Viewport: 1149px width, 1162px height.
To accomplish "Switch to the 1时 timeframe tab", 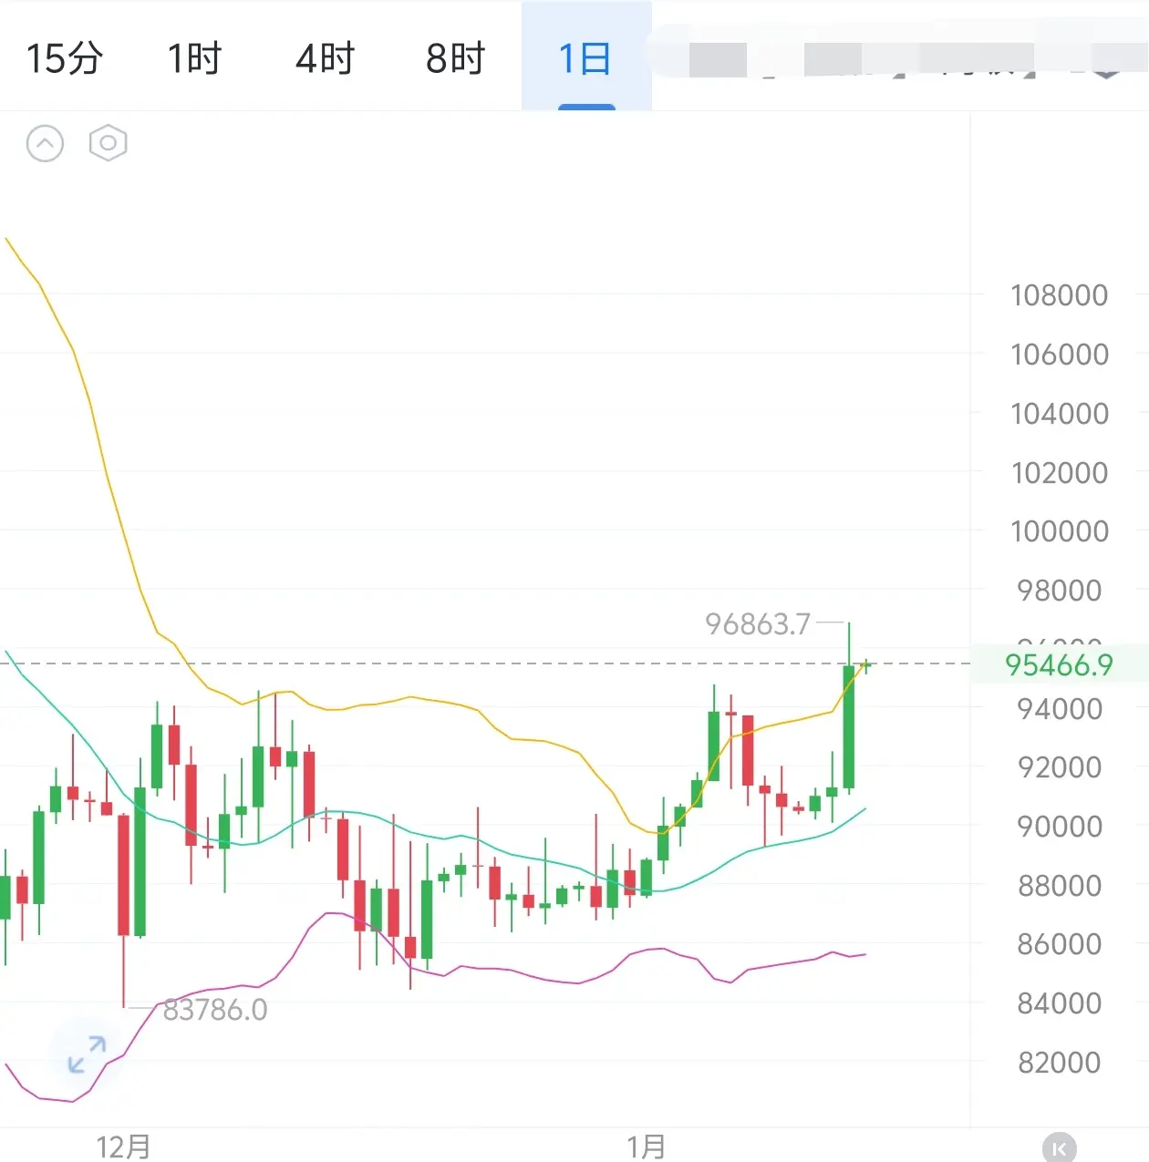I will pyautogui.click(x=194, y=58).
